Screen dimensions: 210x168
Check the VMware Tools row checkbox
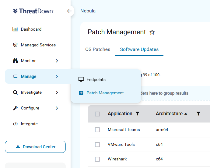coord(97,144)
